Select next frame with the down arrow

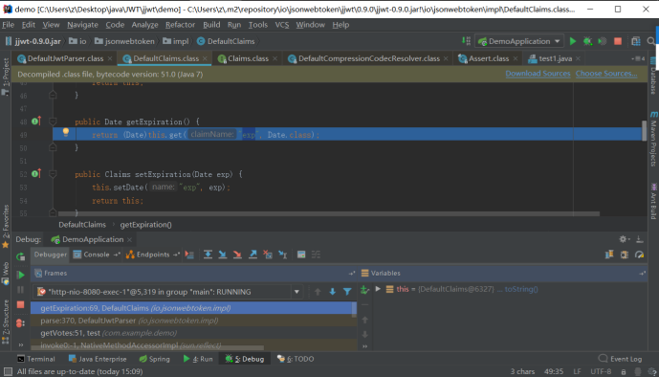click(x=333, y=292)
